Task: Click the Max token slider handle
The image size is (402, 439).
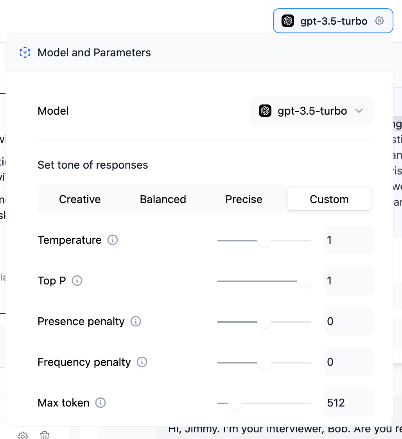Action: click(234, 403)
